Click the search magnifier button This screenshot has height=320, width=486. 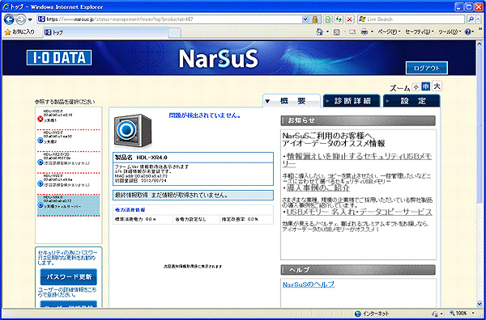click(471, 19)
